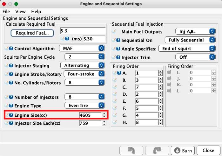Decrease the Injector Size Each(cc) stepper
The image size is (222, 156).
pos(104,125)
